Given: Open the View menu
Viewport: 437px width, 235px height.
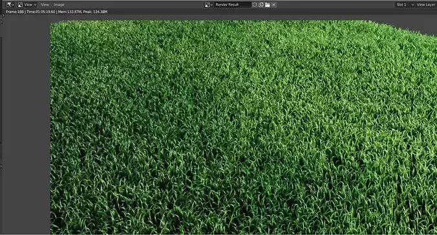Looking at the screenshot, I should coord(45,5).
